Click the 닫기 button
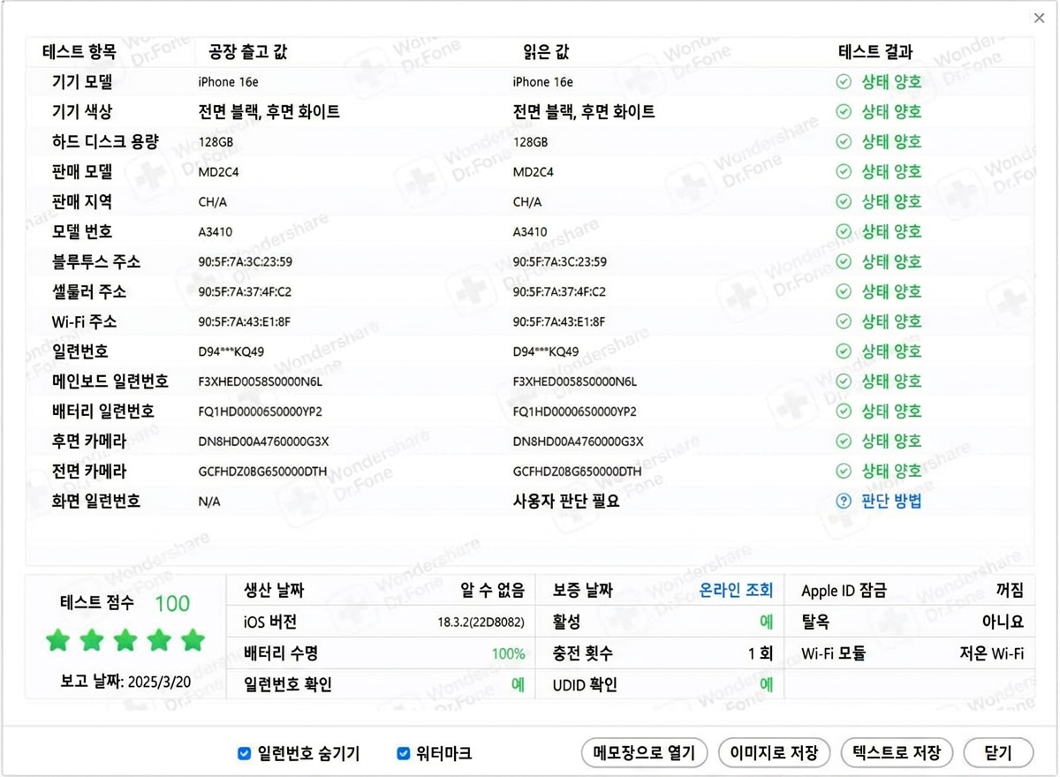The width and height of the screenshot is (1060, 777). tap(998, 753)
